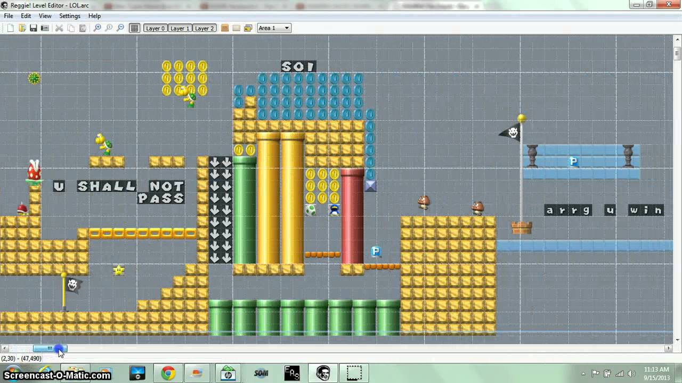The width and height of the screenshot is (682, 383).
Task: Select the flying Koopa near top coins
Action: coord(187,96)
